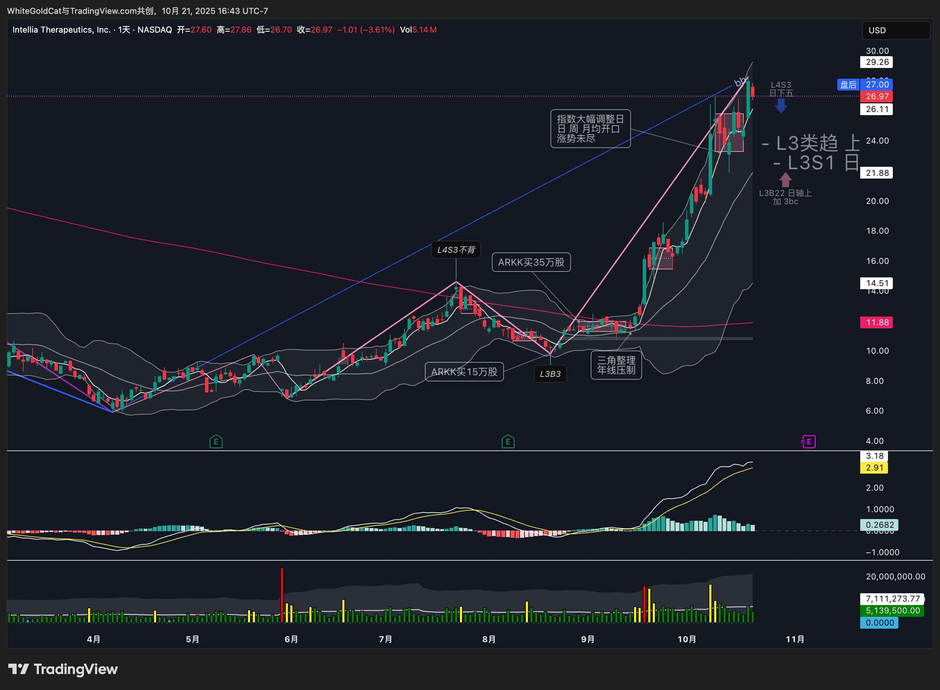Click the L4S3 日下五 note
This screenshot has width=940, height=690.
(x=781, y=89)
